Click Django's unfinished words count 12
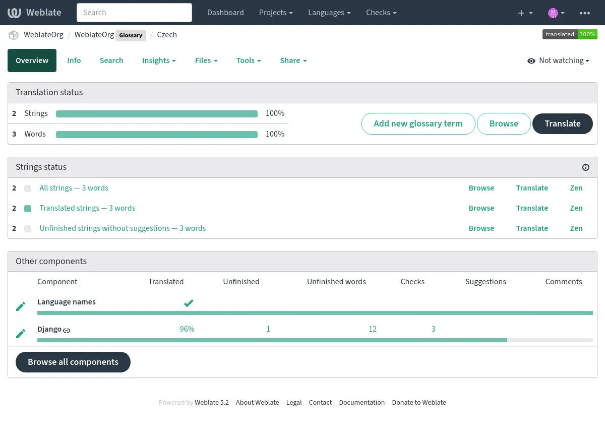Image resolution: width=605 pixels, height=441 pixels. (373, 329)
